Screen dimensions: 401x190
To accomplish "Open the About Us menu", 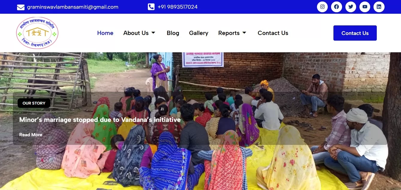I will coord(136,33).
